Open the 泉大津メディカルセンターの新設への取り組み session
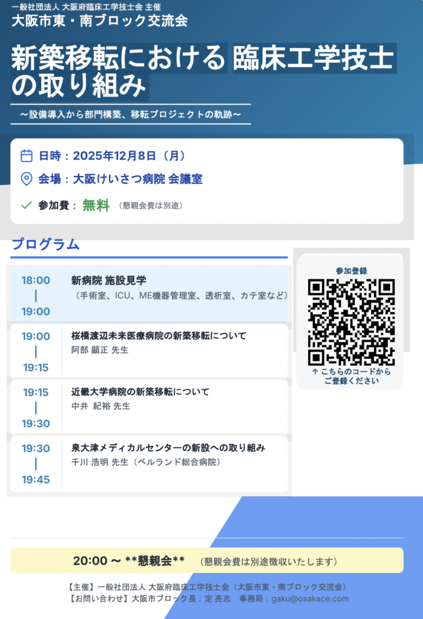 168,448
